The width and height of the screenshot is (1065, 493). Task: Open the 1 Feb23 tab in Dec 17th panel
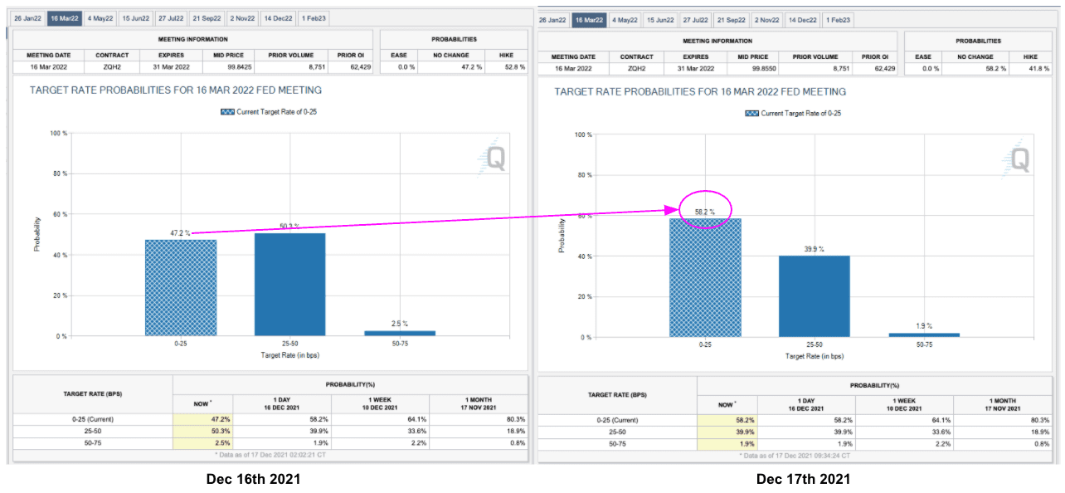[x=838, y=20]
